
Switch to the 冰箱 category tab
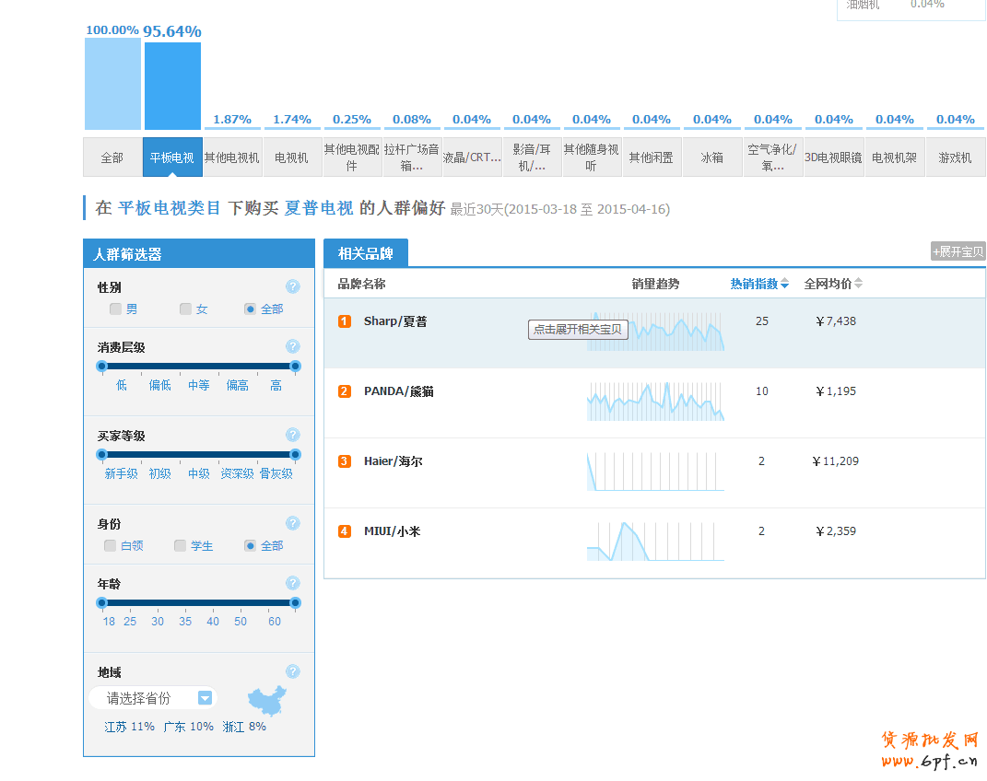pos(711,157)
